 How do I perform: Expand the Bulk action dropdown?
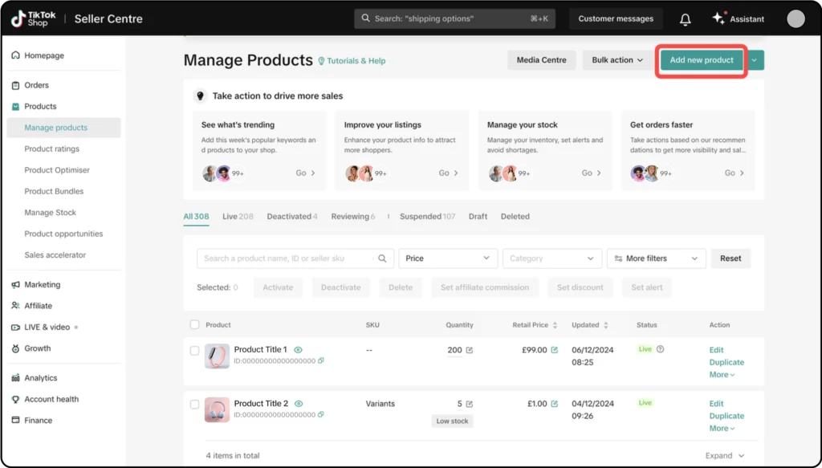click(x=617, y=60)
